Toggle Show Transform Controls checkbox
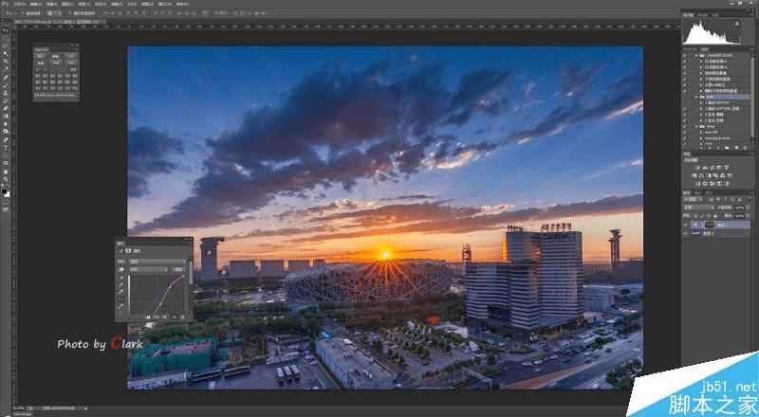 click(69, 13)
